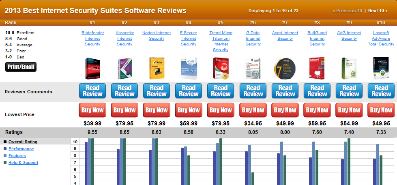
Task: Open Bitdefender Internet Security link
Action: 92,39
